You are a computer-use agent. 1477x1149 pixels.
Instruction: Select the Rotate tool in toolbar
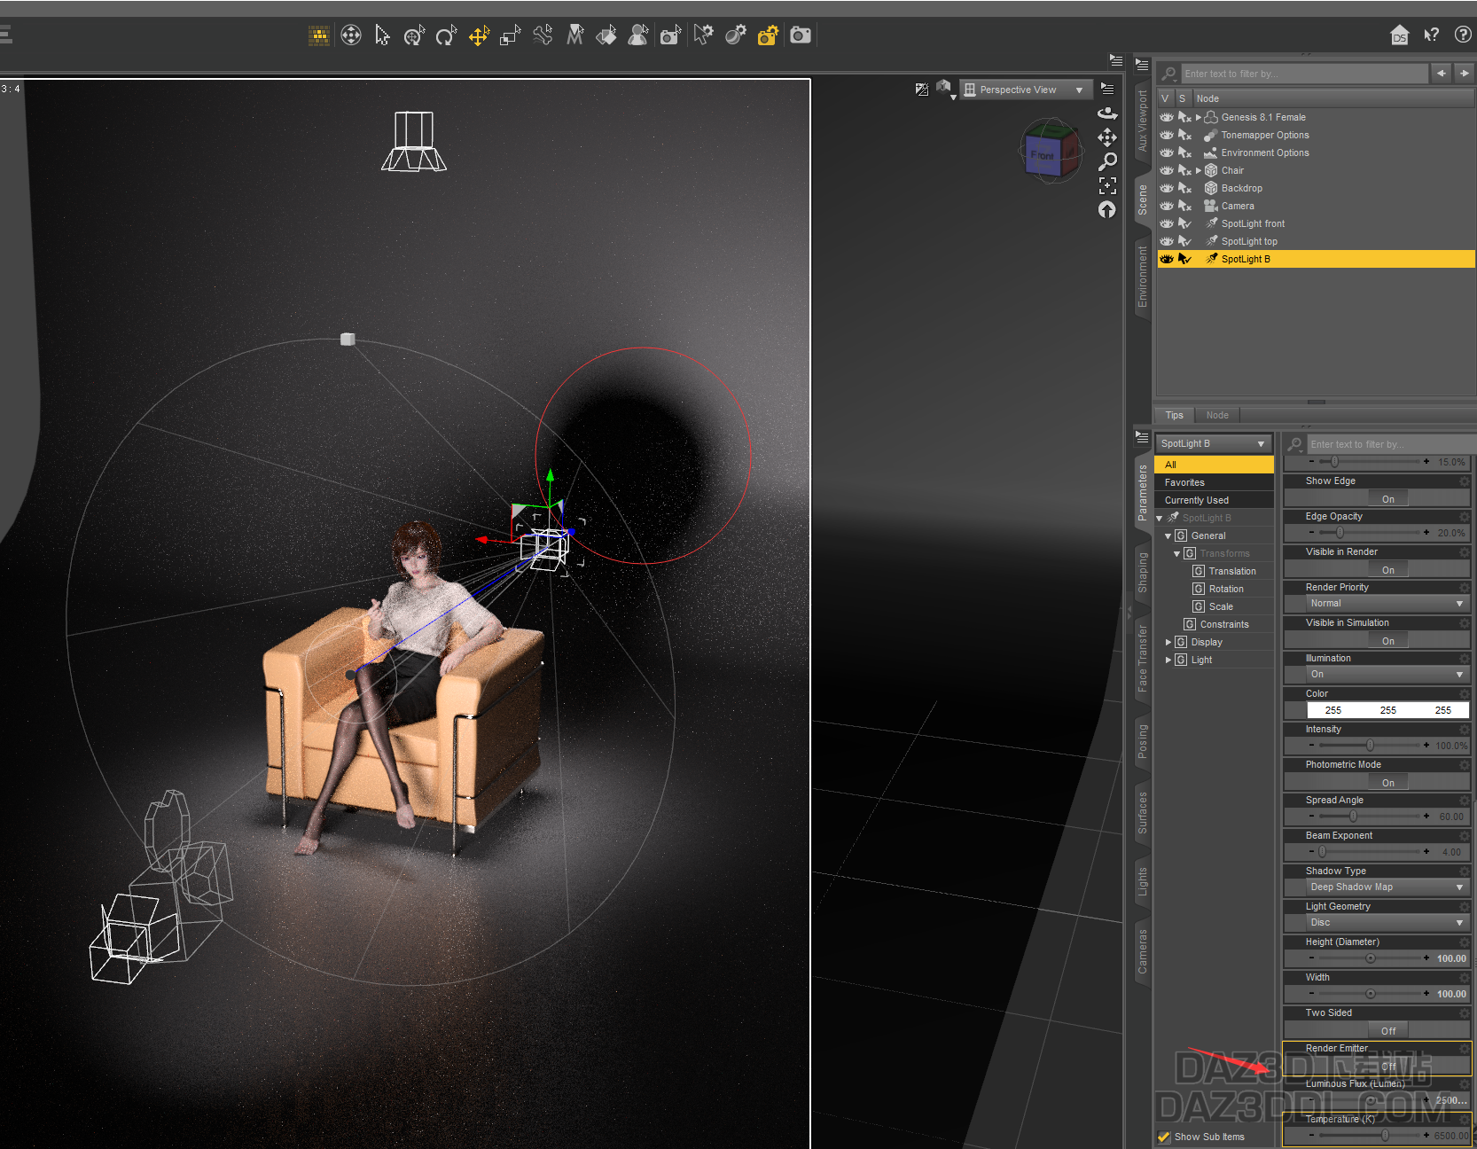pyautogui.click(x=447, y=35)
